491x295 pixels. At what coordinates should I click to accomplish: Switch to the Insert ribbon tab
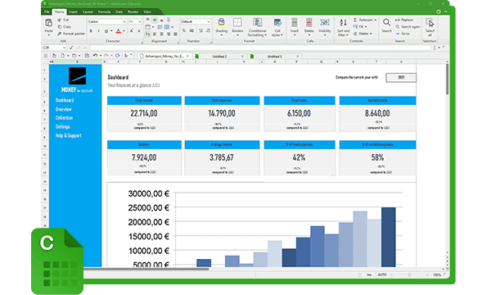point(74,12)
